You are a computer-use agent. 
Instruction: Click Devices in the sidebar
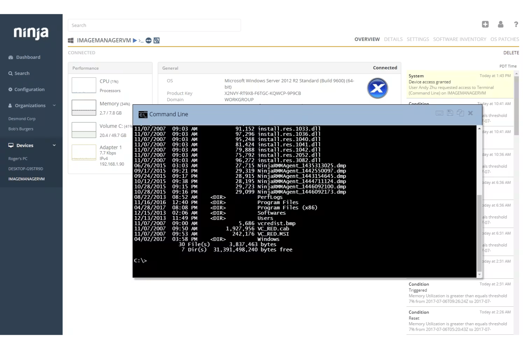[21, 145]
